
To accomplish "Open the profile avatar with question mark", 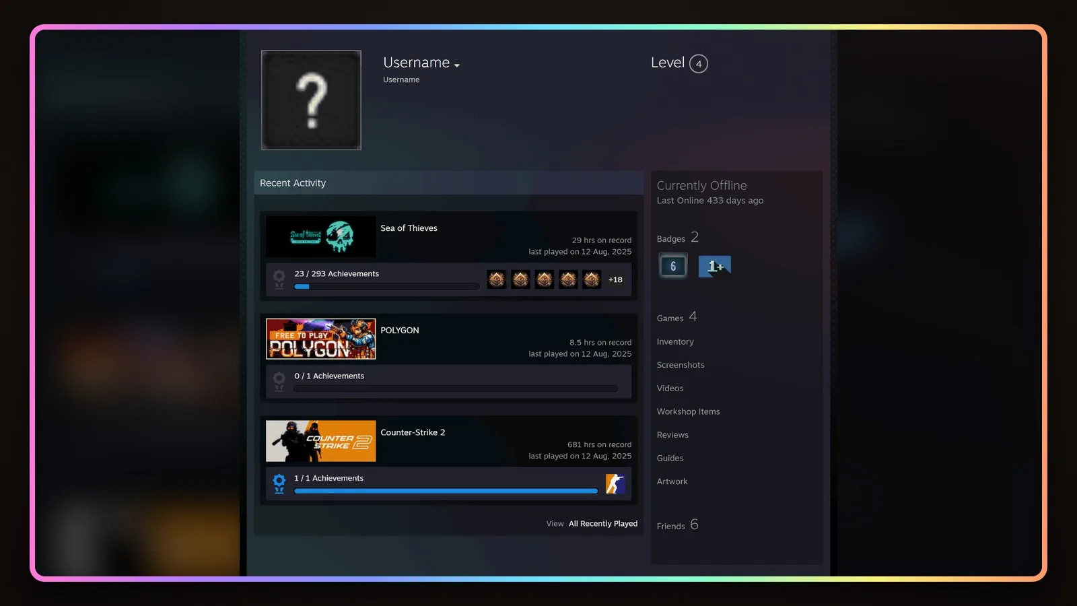I will point(311,100).
